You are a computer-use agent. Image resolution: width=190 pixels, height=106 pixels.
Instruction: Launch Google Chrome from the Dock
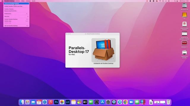[125, 102]
